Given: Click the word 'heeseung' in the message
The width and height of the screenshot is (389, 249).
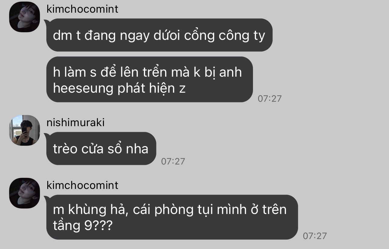Looking at the screenshot, I should point(83,89).
